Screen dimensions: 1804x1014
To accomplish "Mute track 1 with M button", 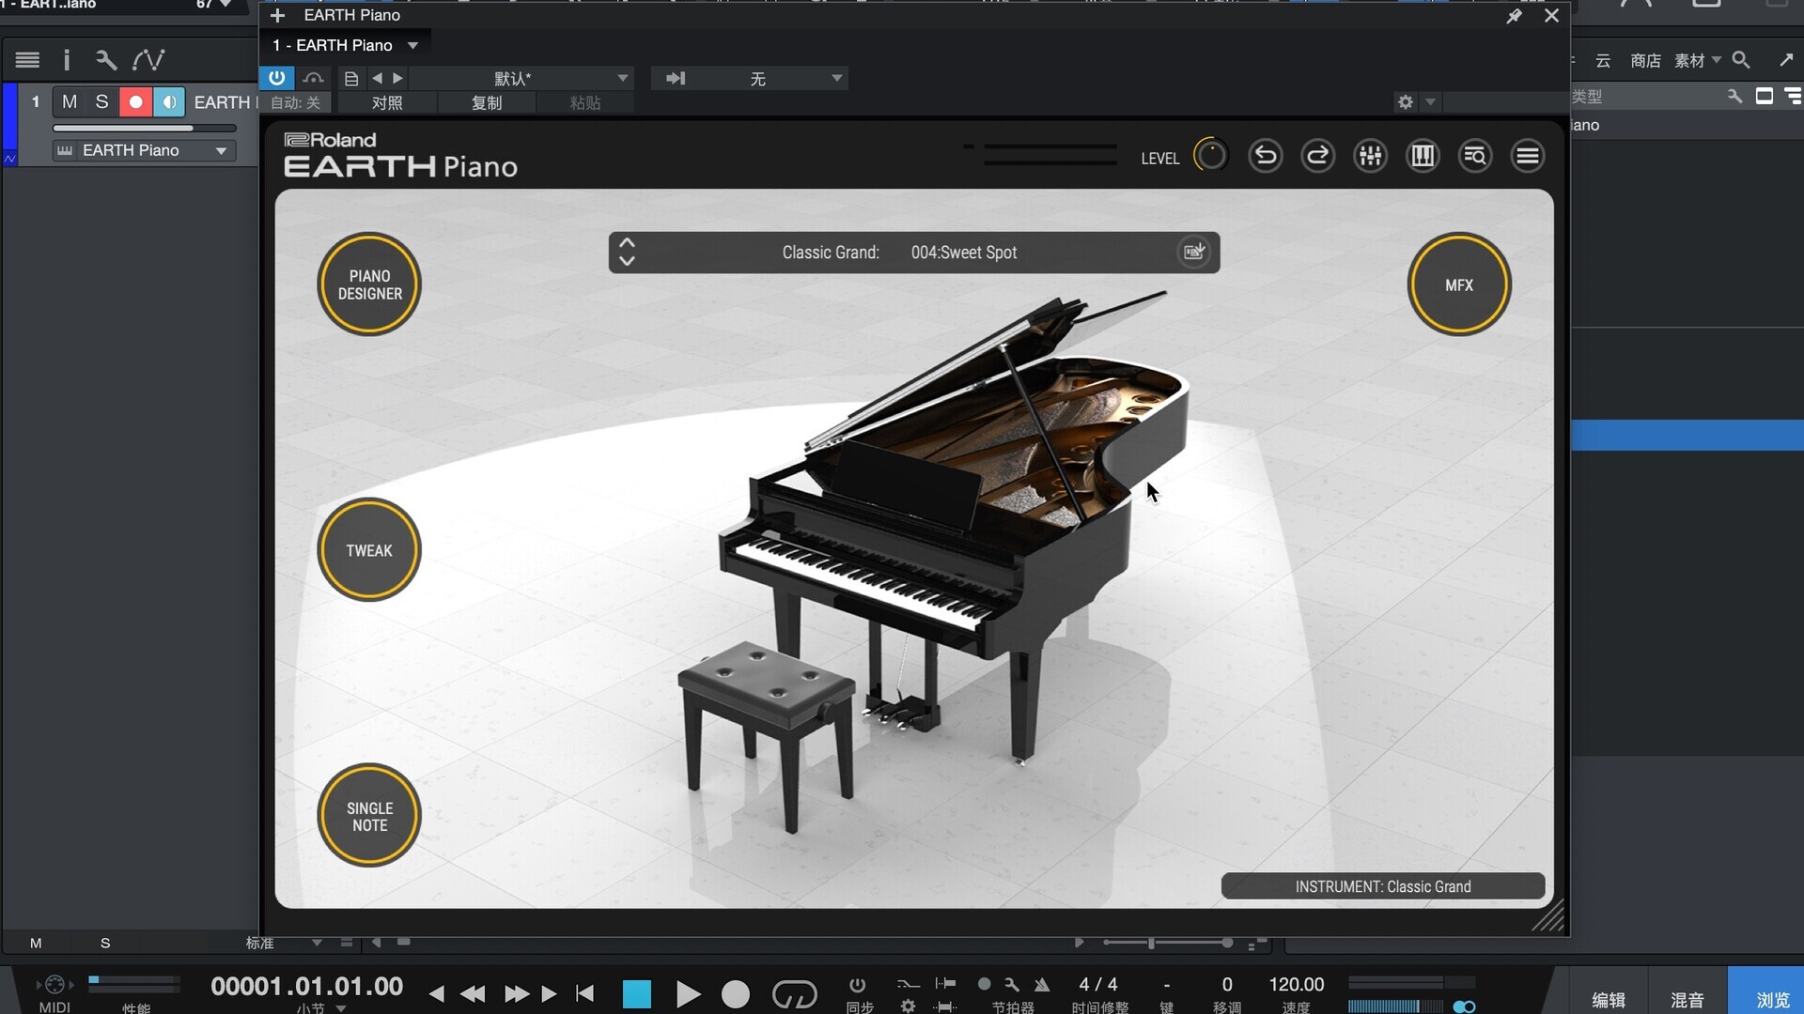I will point(70,101).
